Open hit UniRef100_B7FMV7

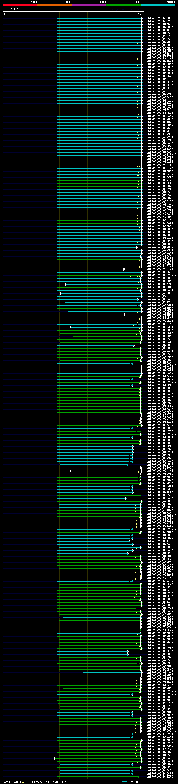click(x=159, y=27)
